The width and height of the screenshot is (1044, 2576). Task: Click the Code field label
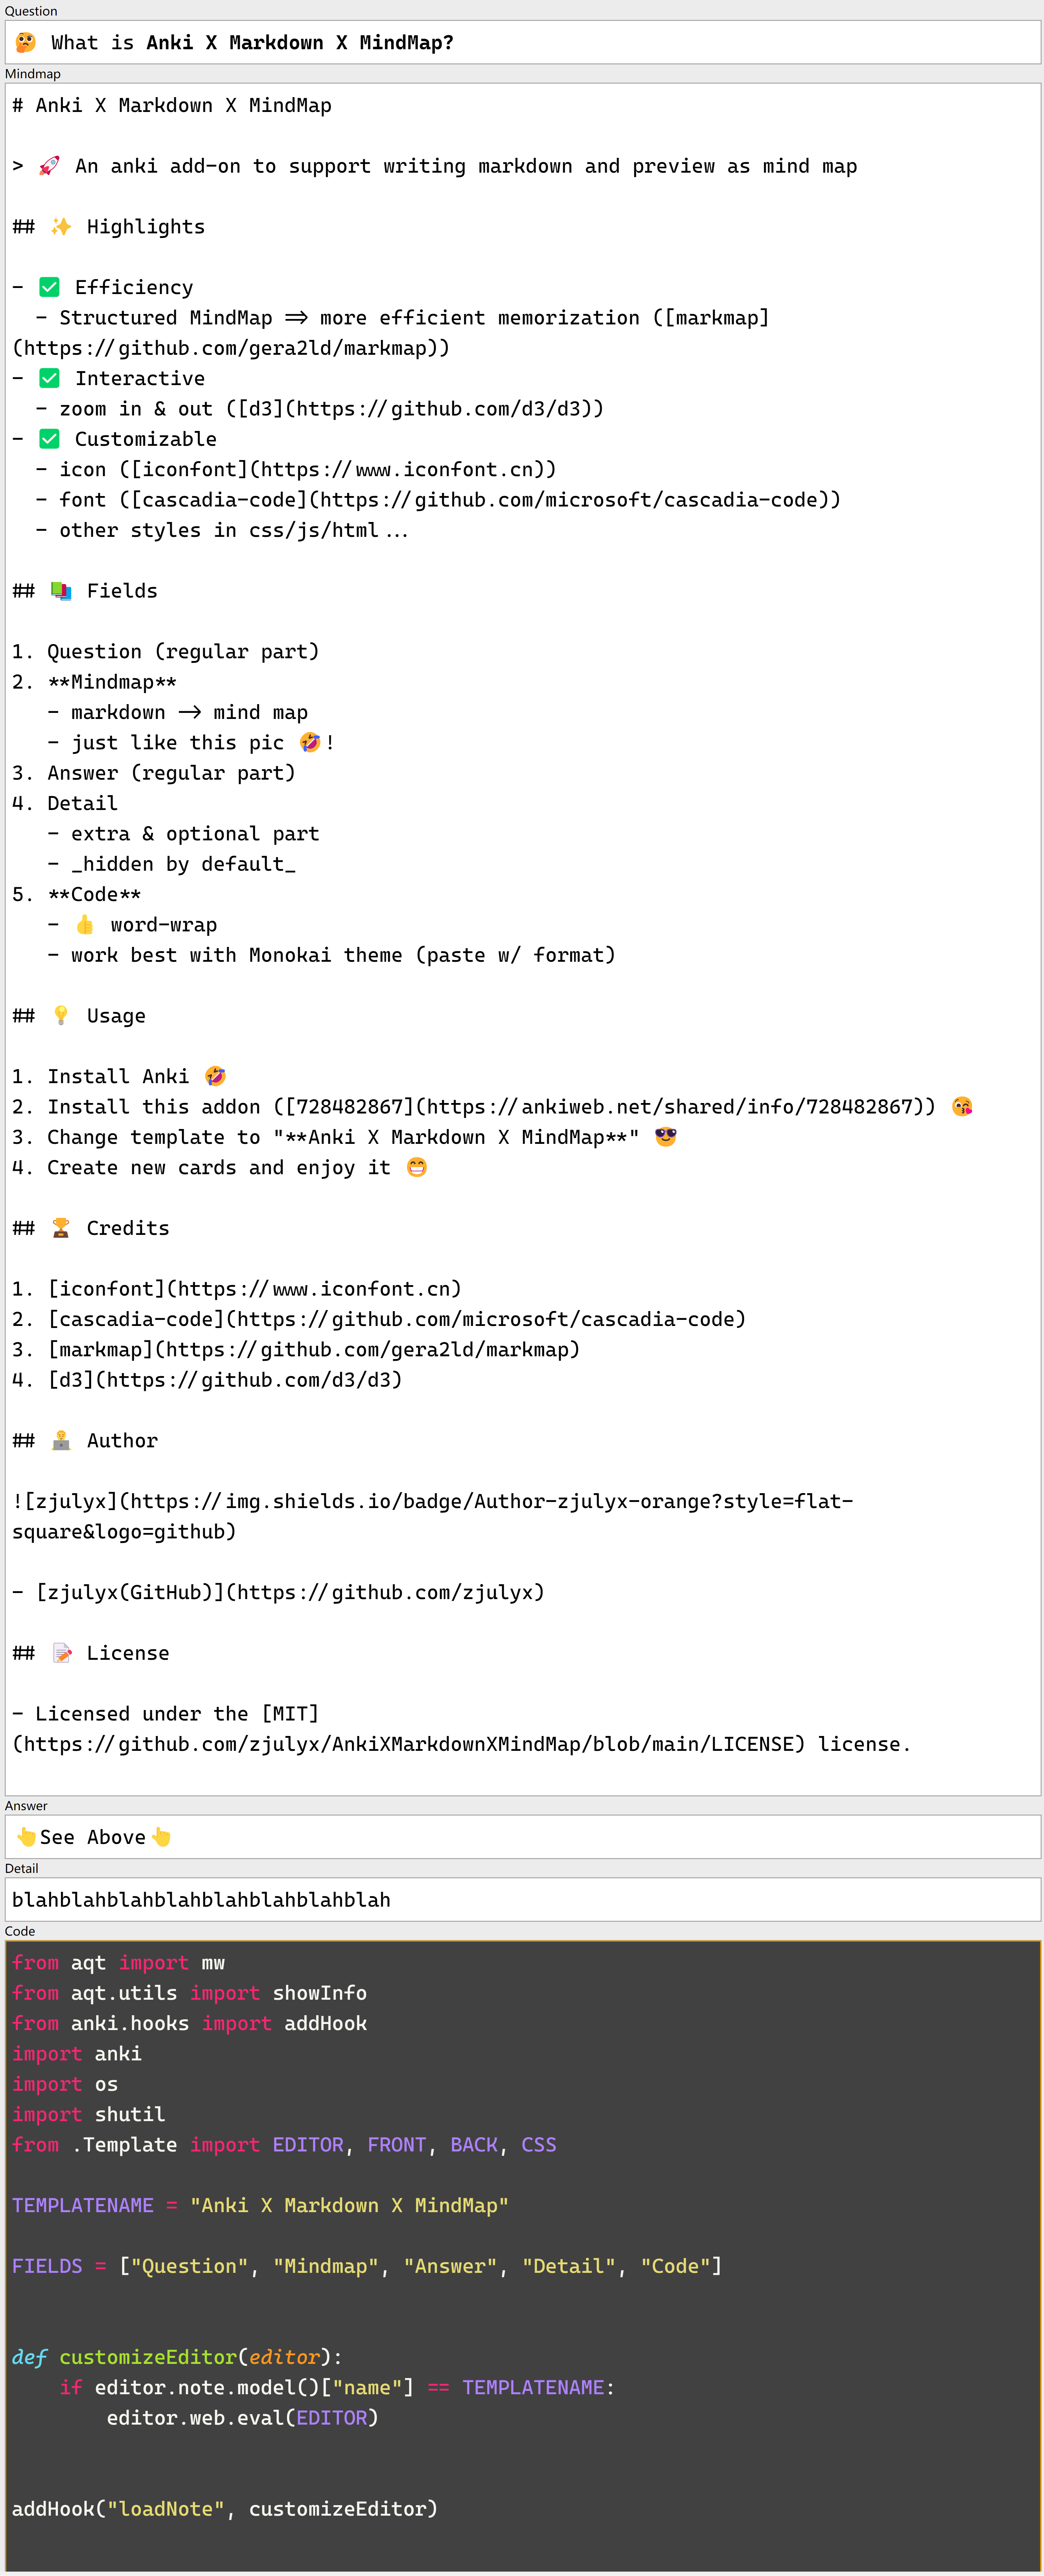coord(20,1931)
